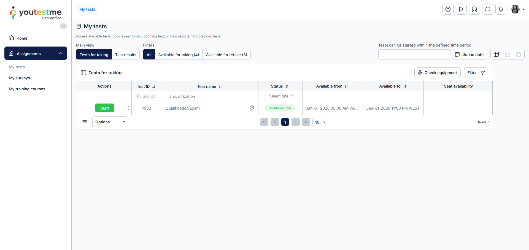This screenshot has width=529, height=250.
Task: Collapse the sidebar with double-chevron icon
Action: point(63,26)
